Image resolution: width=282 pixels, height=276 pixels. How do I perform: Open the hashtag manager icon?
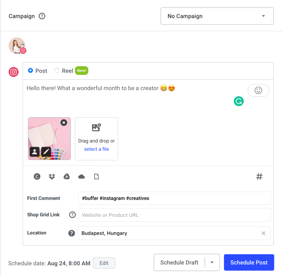click(x=259, y=176)
